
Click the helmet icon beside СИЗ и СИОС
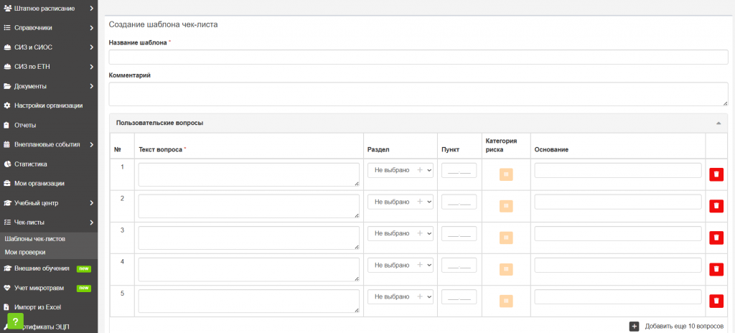click(7, 47)
